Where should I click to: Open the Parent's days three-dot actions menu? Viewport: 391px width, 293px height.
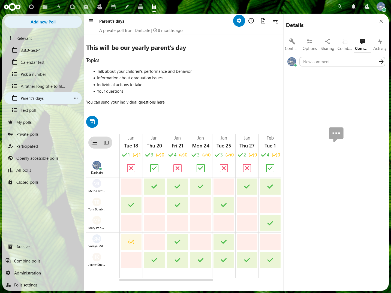tap(76, 98)
